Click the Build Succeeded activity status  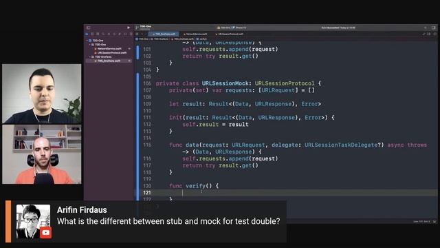tap(338, 28)
